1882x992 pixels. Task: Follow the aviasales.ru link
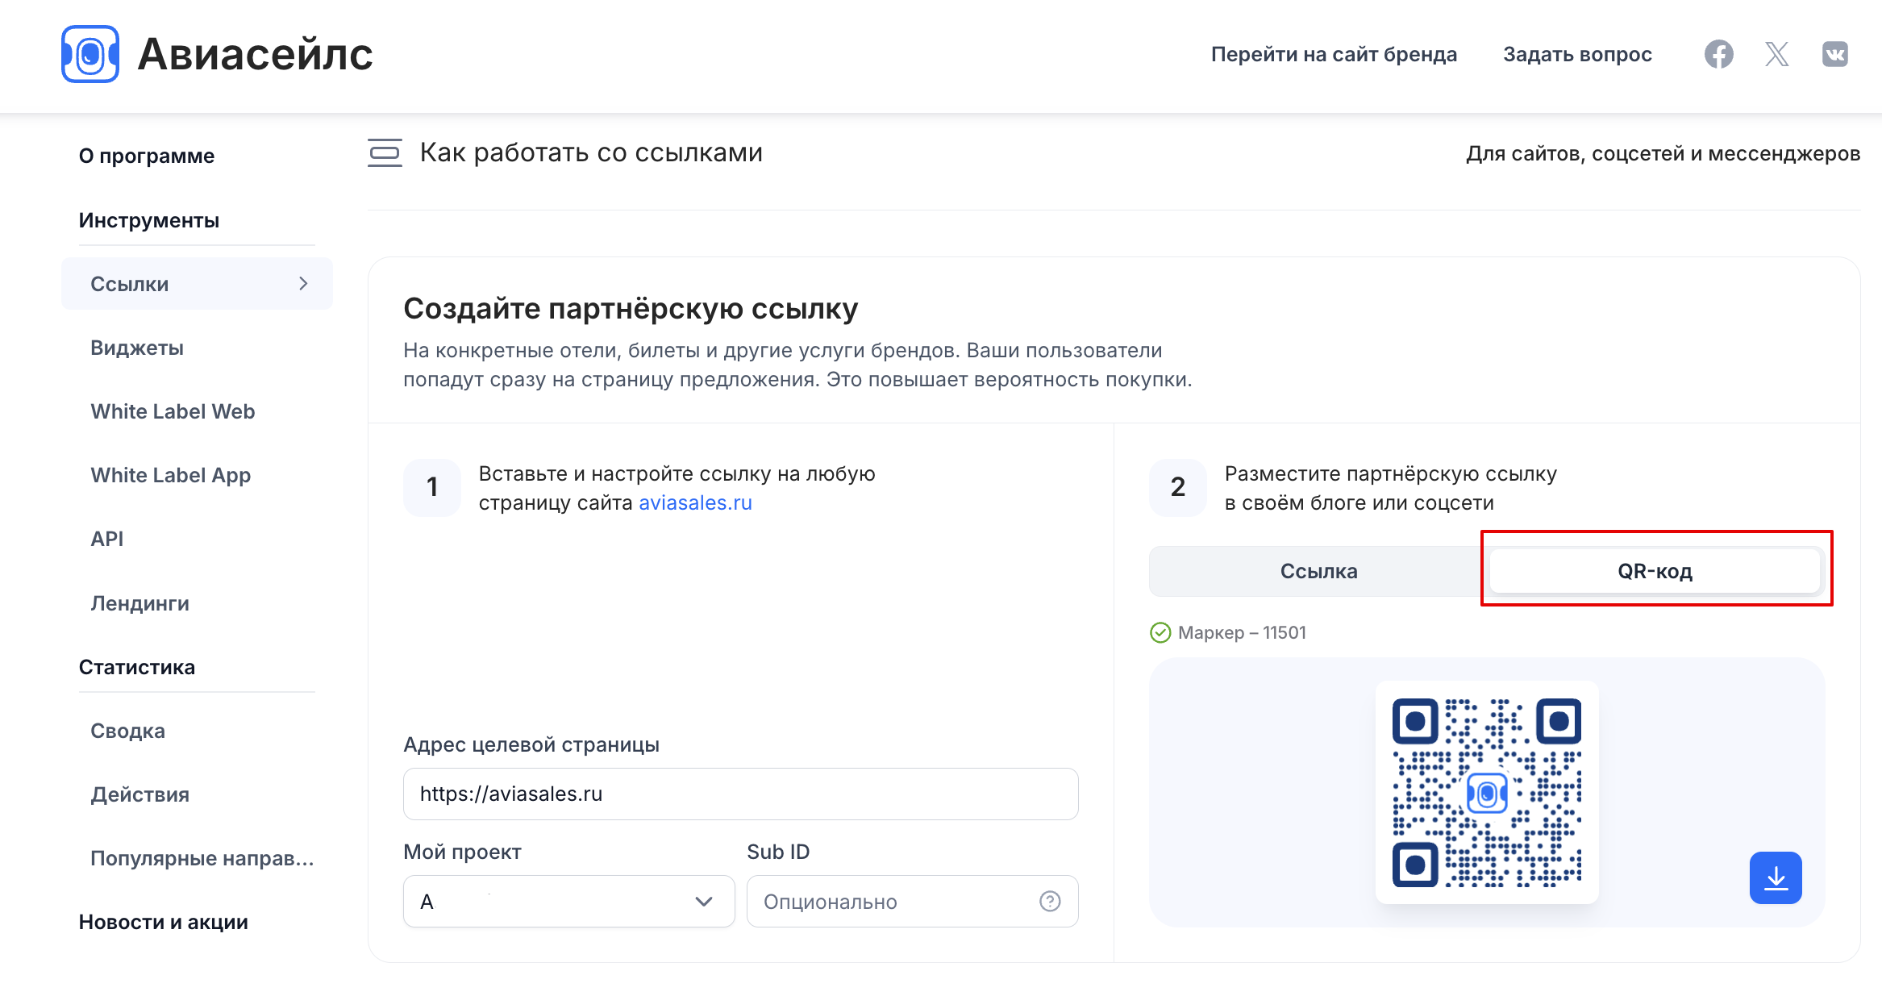[x=695, y=502]
